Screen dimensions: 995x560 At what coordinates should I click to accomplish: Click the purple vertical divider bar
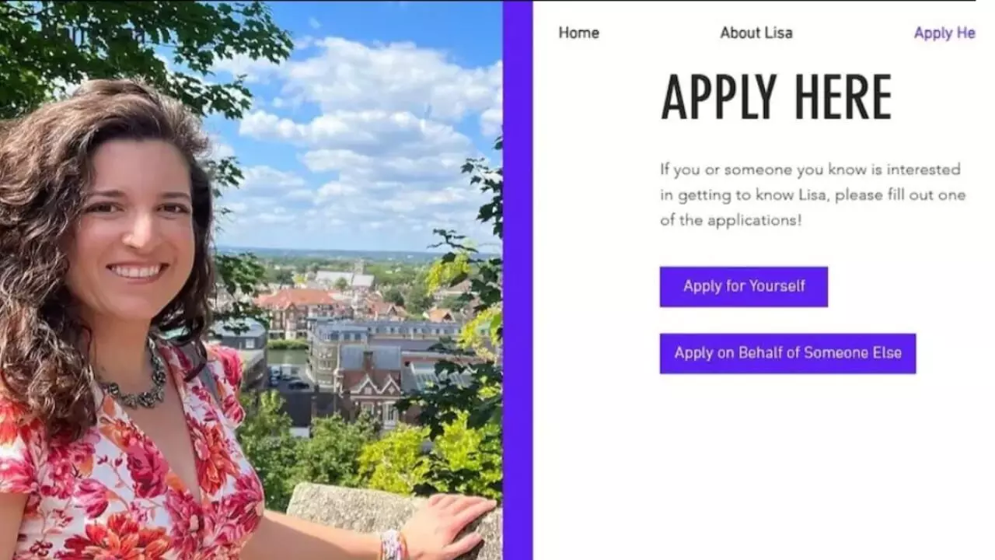[517, 280]
